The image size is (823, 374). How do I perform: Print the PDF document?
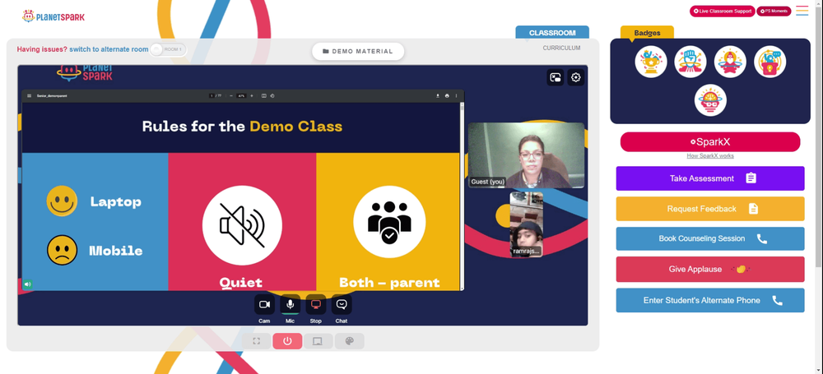[x=447, y=96]
